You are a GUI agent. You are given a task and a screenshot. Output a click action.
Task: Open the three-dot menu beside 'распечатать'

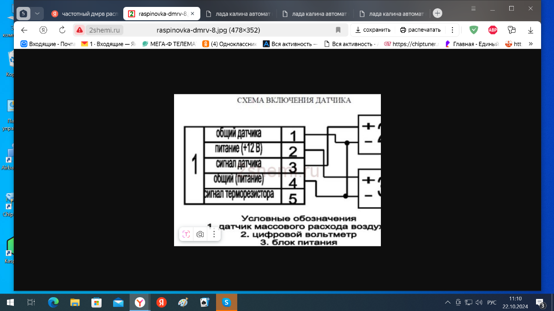point(452,30)
